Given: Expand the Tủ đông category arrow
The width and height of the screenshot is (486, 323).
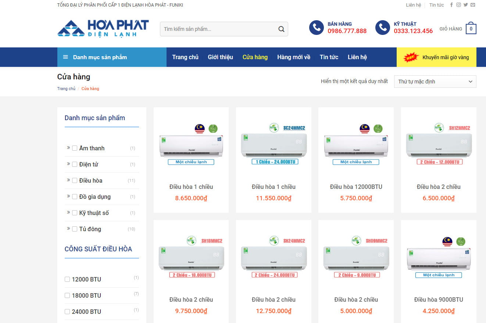Looking at the screenshot, I should pos(68,228).
